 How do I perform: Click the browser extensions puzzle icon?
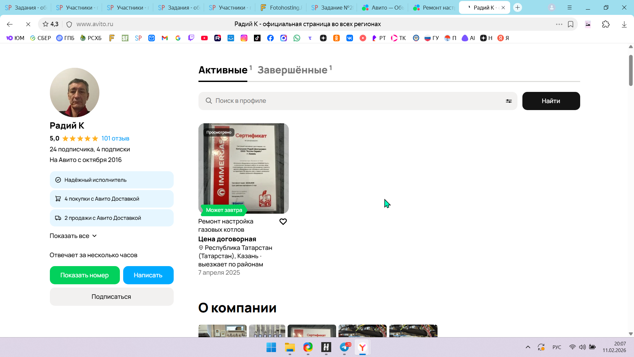coord(606,24)
